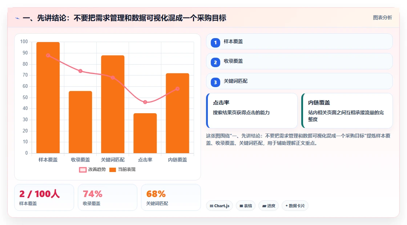Click the 内链覆盖 orange bar
This screenshot has width=407, height=225.
coord(178,113)
